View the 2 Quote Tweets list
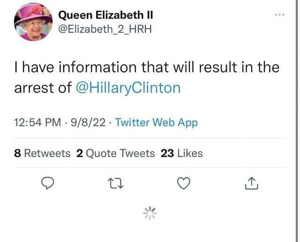This screenshot has height=242, width=300. (116, 154)
